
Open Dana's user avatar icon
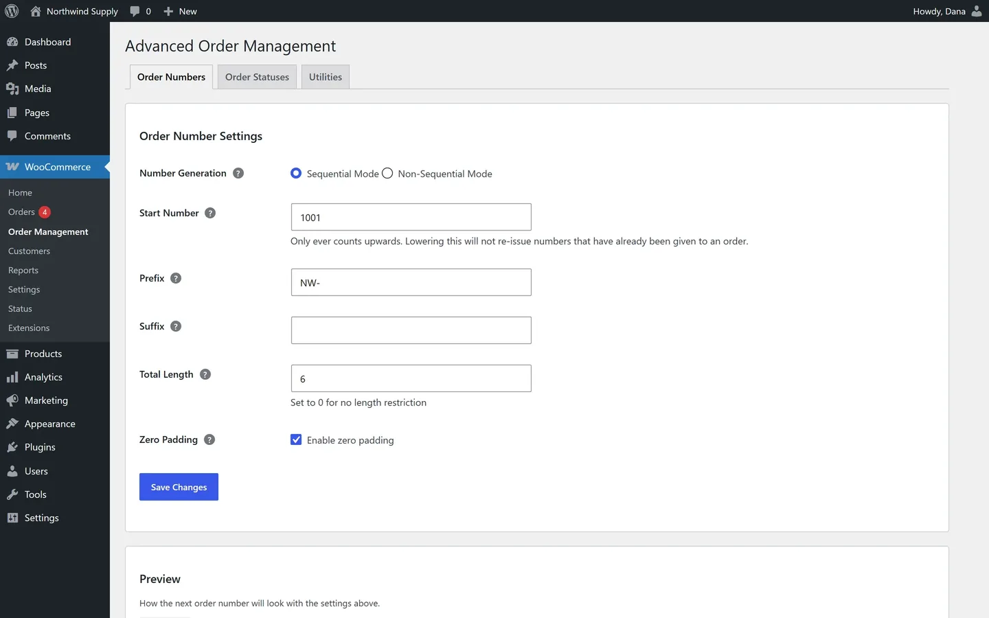click(x=977, y=11)
